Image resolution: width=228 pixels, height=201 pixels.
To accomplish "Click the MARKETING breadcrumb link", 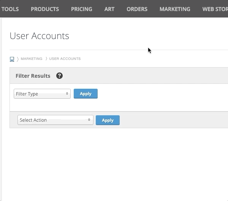I will [x=32, y=59].
